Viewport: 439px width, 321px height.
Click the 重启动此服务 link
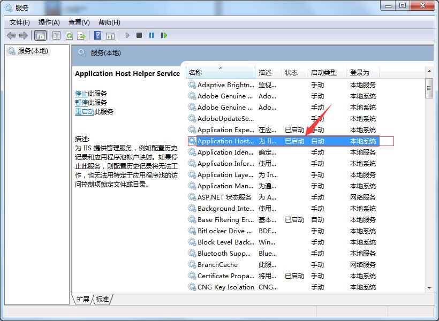coord(85,111)
